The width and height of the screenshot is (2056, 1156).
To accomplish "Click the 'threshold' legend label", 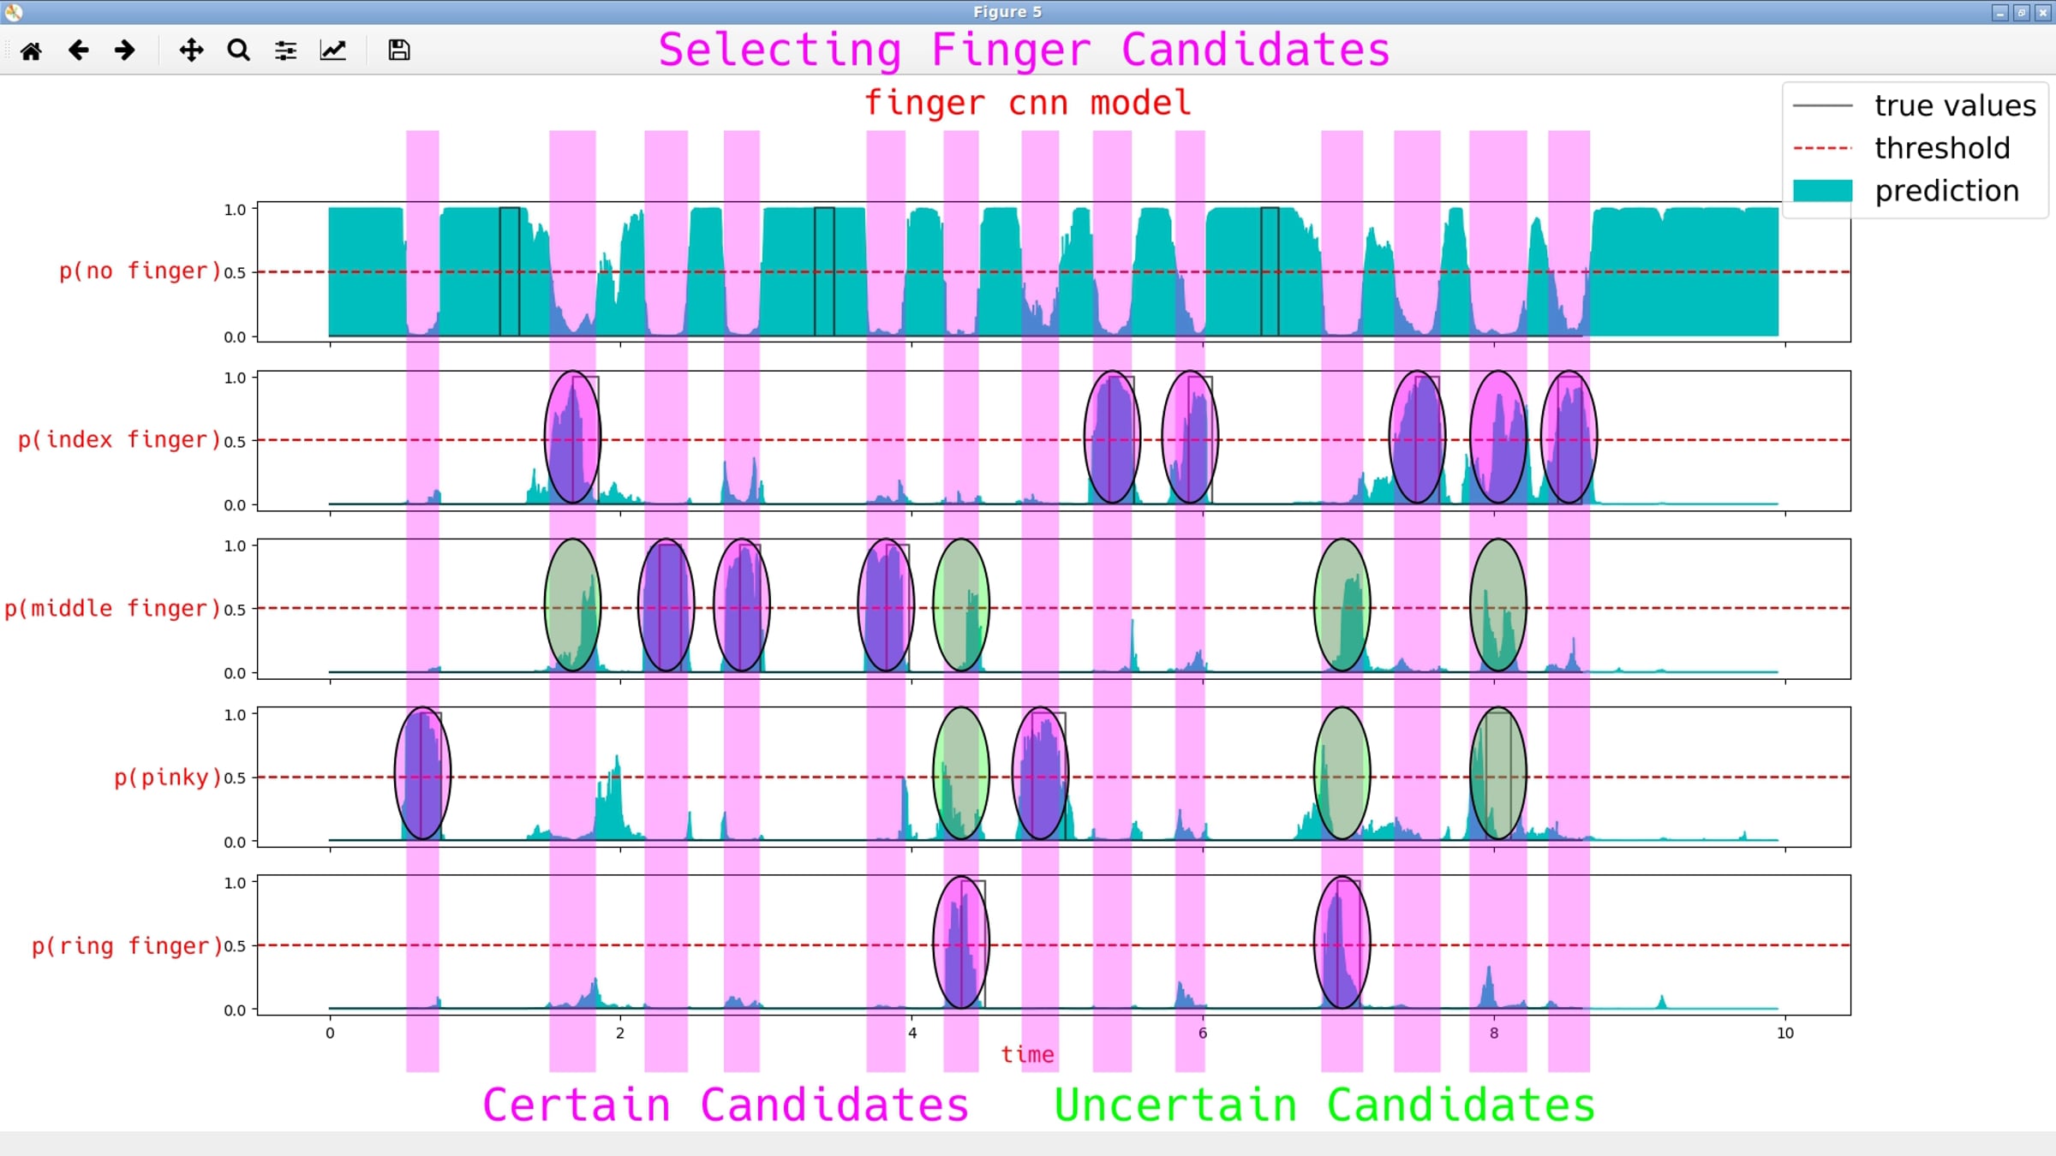I will pyautogui.click(x=1941, y=148).
